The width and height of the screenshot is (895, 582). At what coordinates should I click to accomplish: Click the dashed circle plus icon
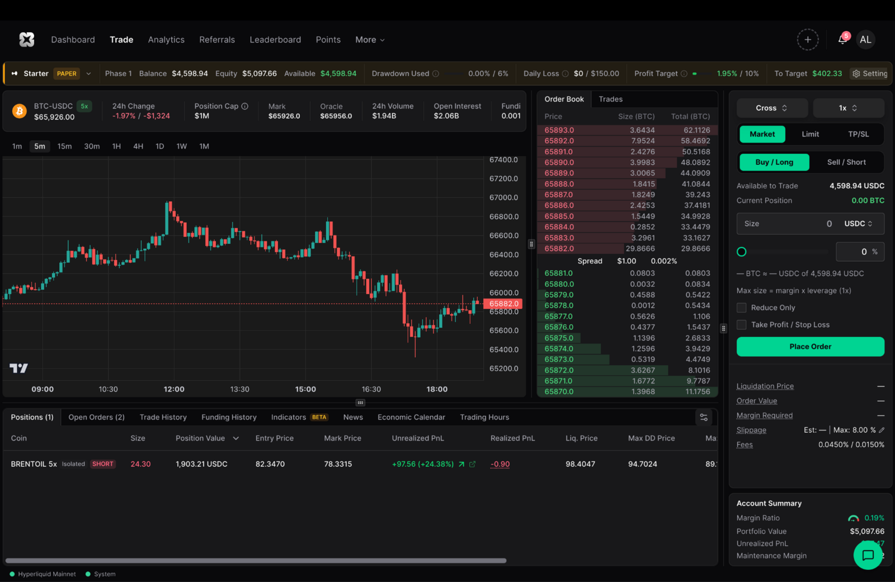[807, 40]
